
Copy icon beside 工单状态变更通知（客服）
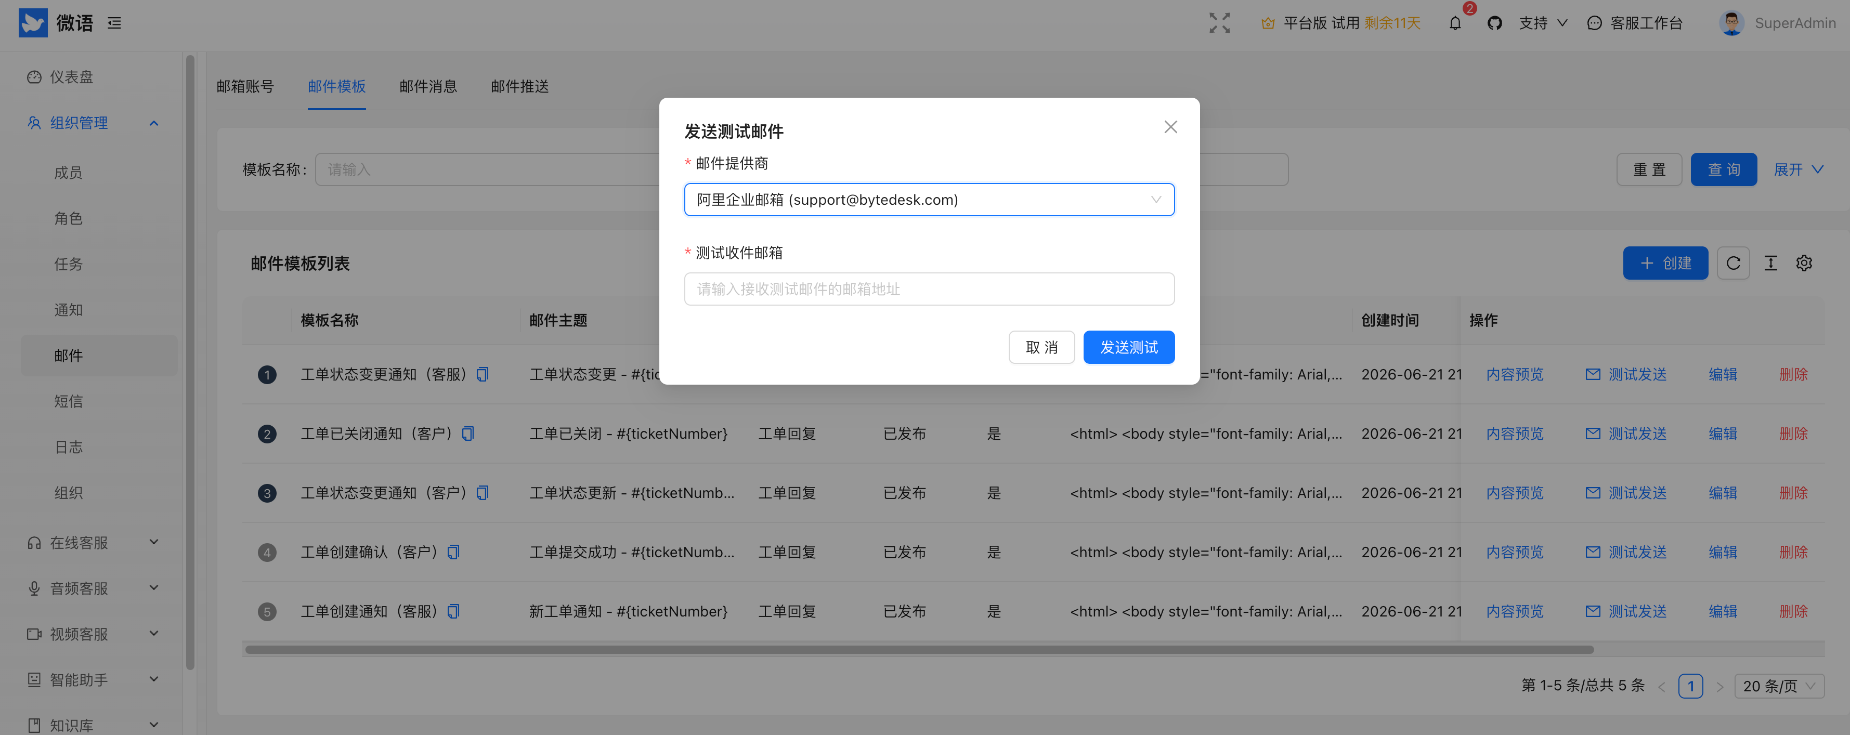pyautogui.click(x=483, y=374)
